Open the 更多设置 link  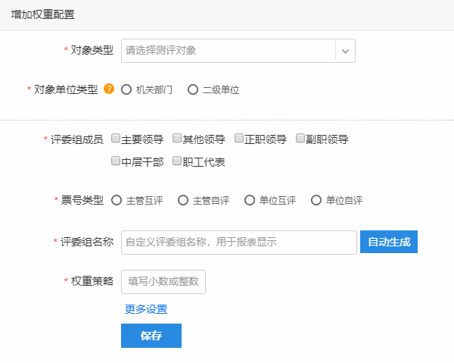pyautogui.click(x=146, y=309)
